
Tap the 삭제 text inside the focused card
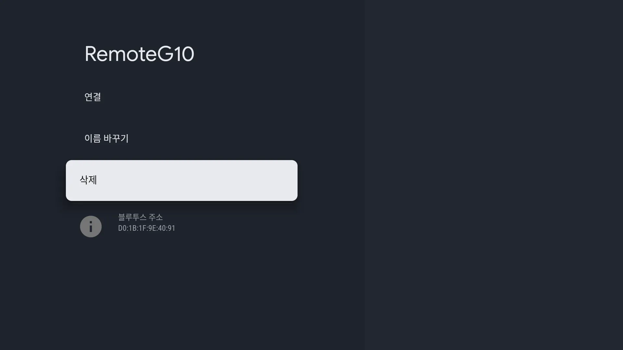88,180
